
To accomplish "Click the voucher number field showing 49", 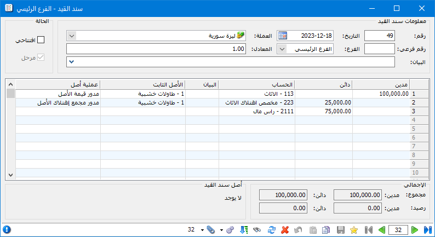I will tap(380, 36).
